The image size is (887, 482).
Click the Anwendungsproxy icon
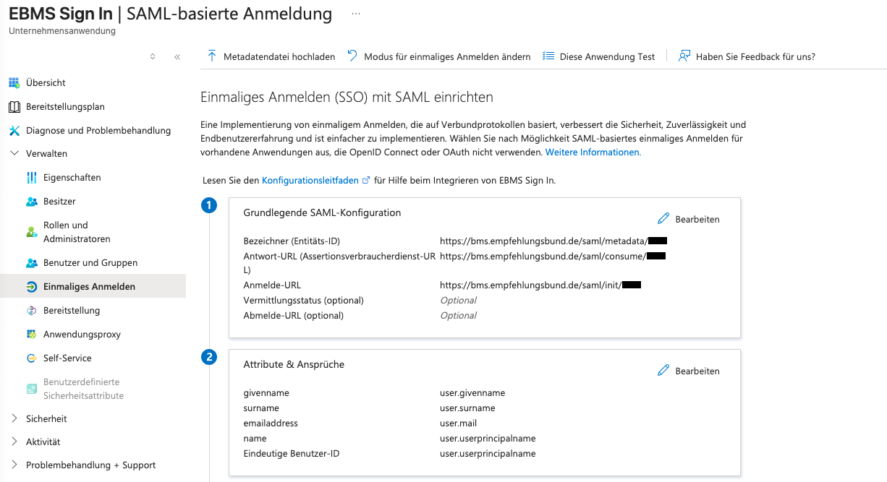pyautogui.click(x=32, y=335)
